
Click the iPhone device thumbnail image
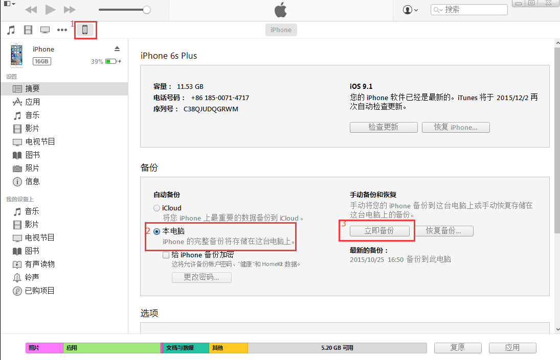point(16,55)
